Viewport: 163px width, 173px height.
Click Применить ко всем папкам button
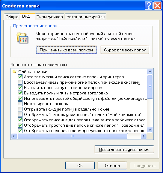pyautogui.click(x=67, y=50)
